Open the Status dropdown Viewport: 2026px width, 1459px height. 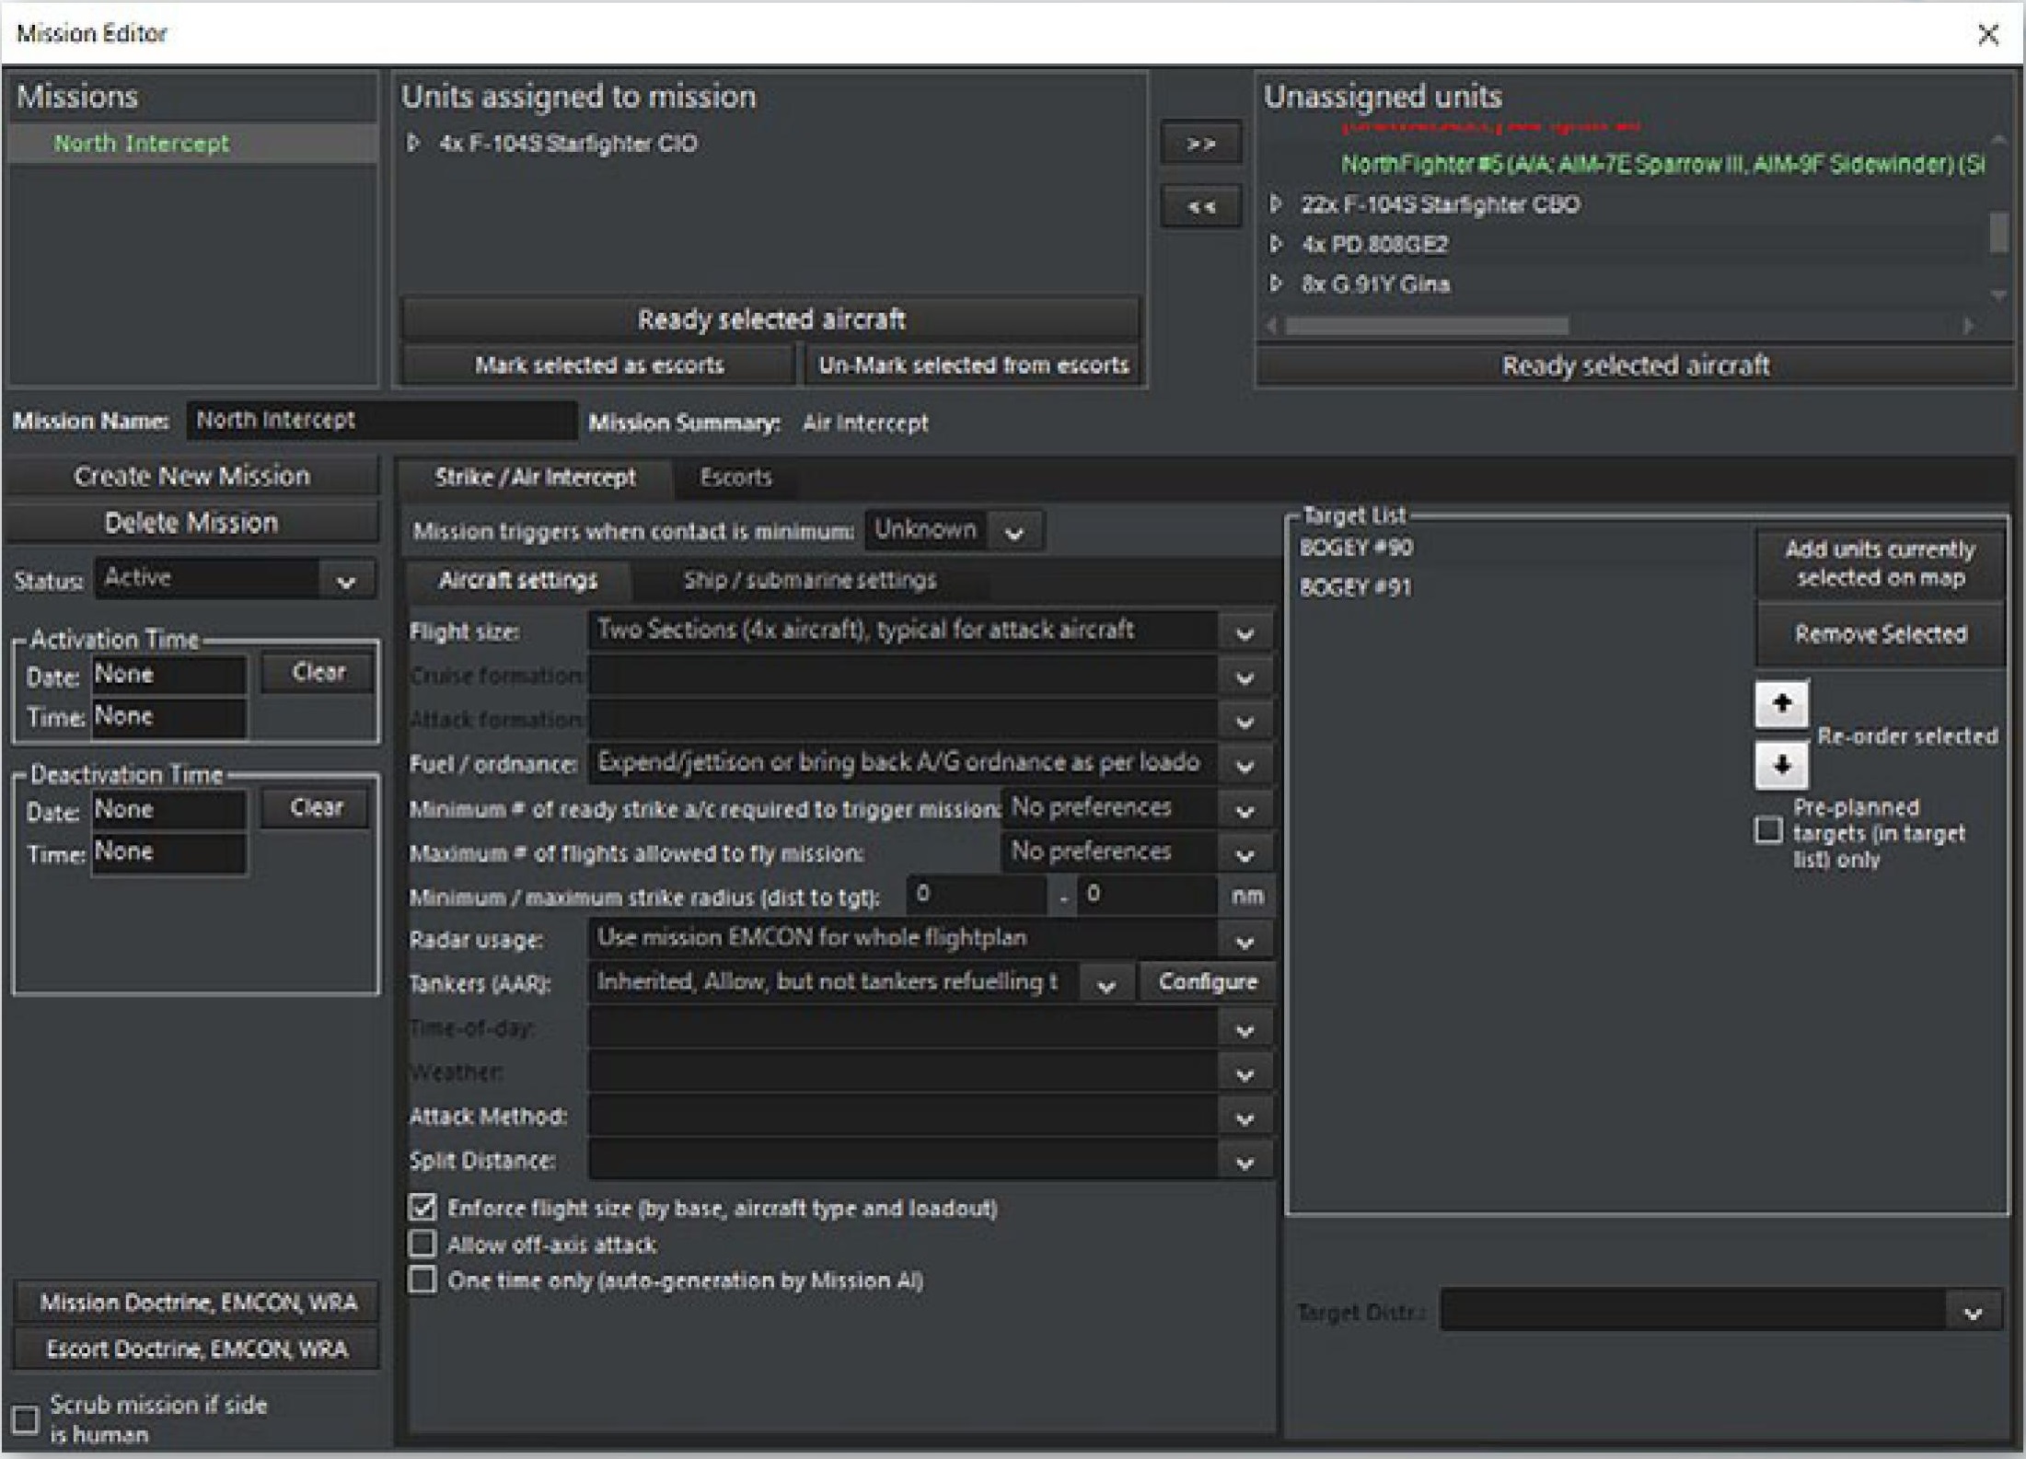(346, 581)
